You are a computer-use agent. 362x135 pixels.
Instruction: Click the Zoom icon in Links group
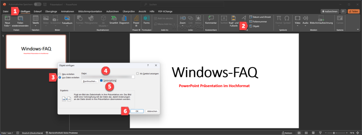(x=183, y=18)
